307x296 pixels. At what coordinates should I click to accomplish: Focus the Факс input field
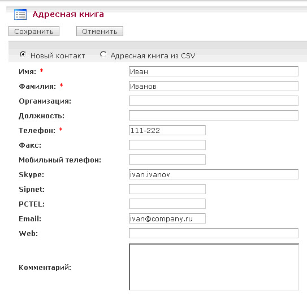[167, 145]
